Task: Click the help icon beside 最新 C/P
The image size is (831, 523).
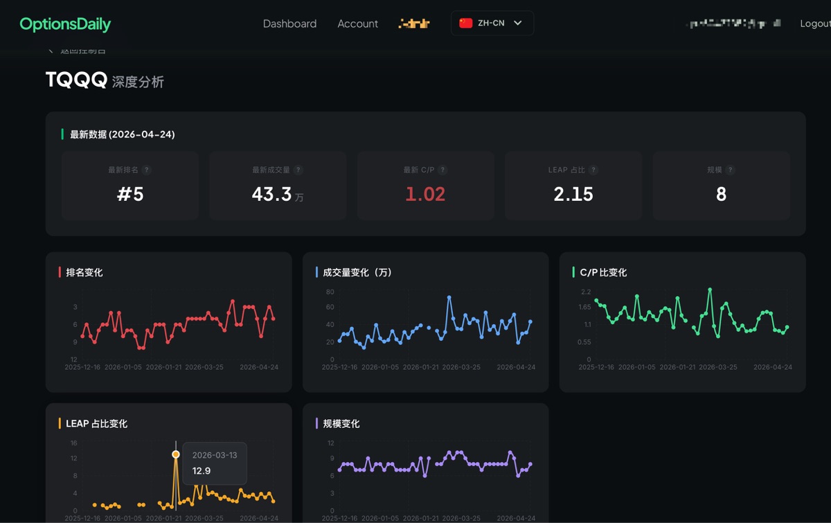Action: pos(443,170)
